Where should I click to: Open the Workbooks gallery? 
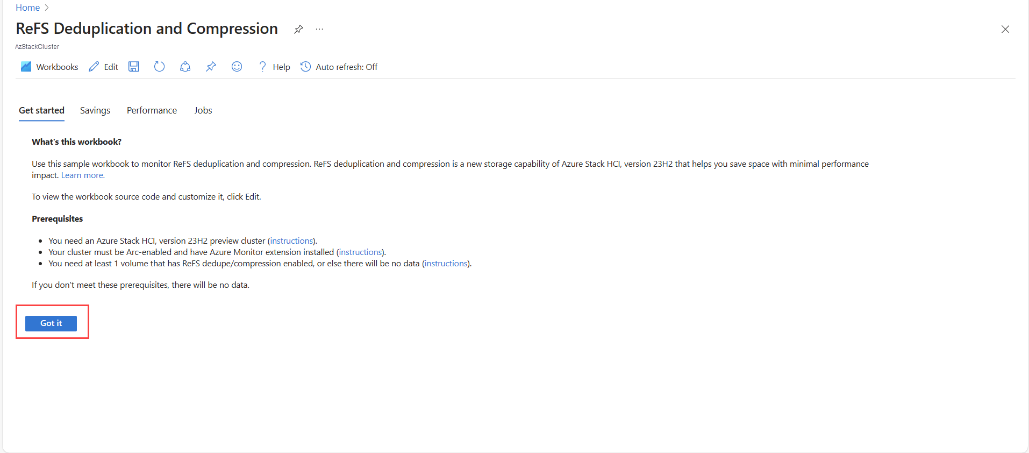tap(49, 67)
